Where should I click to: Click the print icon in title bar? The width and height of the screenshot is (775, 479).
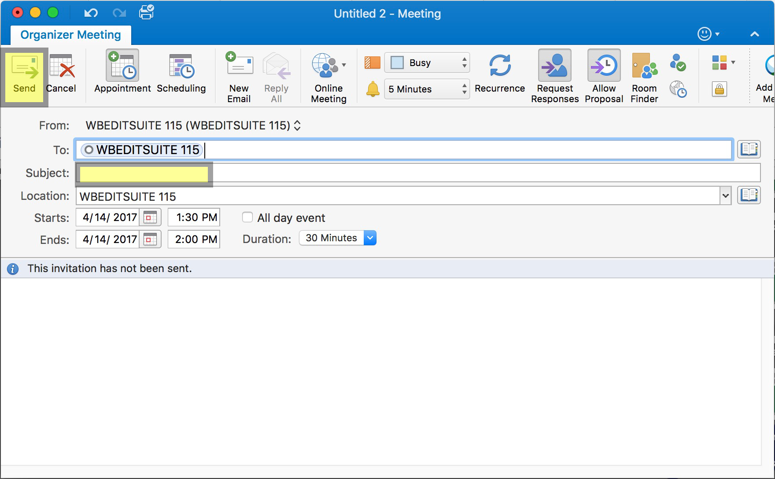pyautogui.click(x=146, y=12)
